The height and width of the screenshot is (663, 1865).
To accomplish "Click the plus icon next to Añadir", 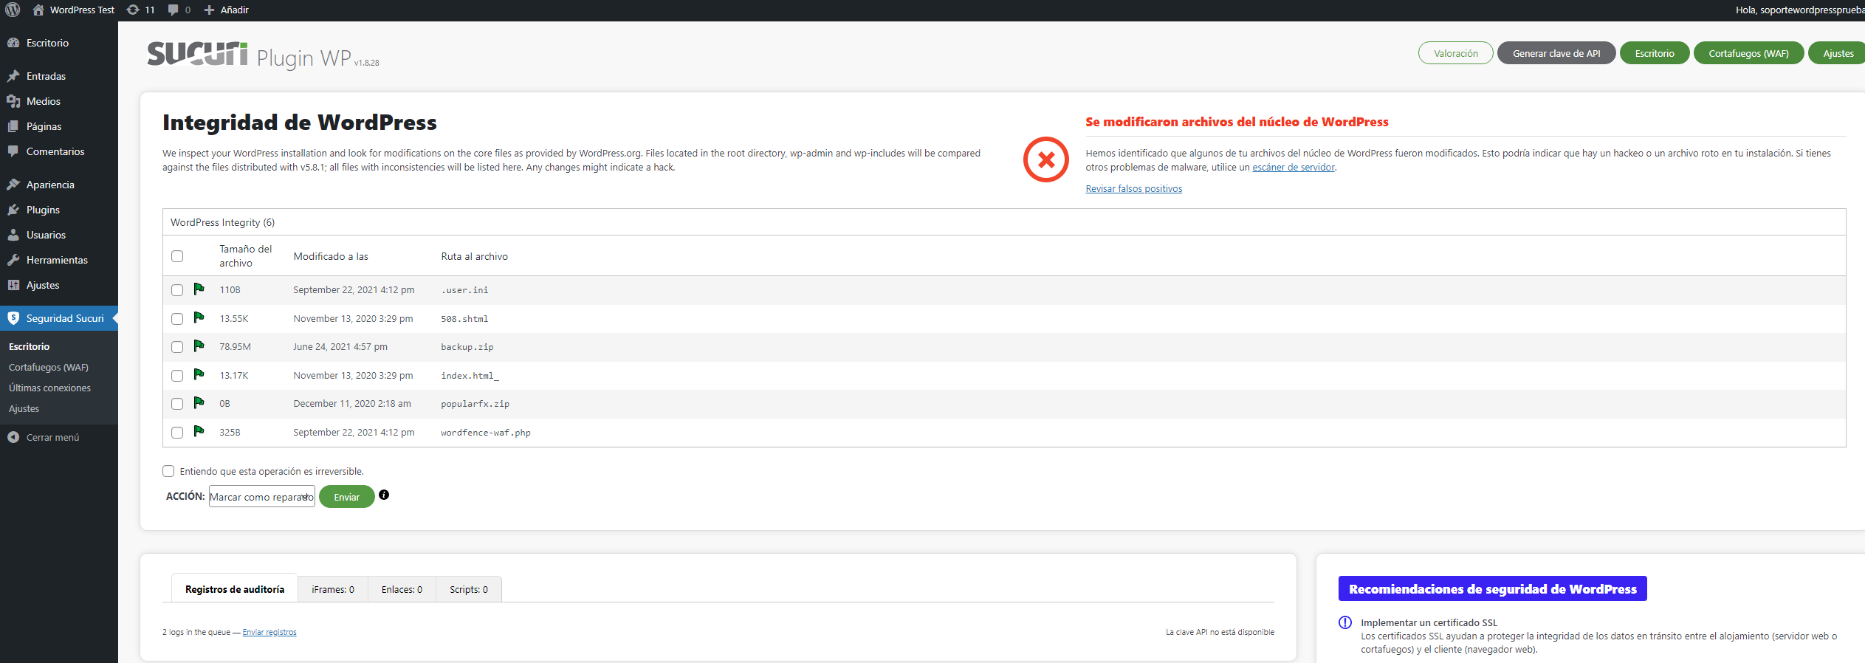I will click(209, 10).
